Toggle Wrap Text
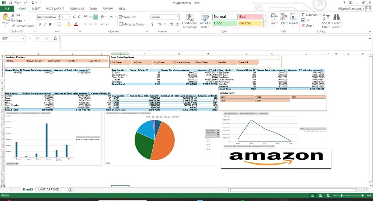373x201 pixels. pyautogui.click(x=128, y=17)
